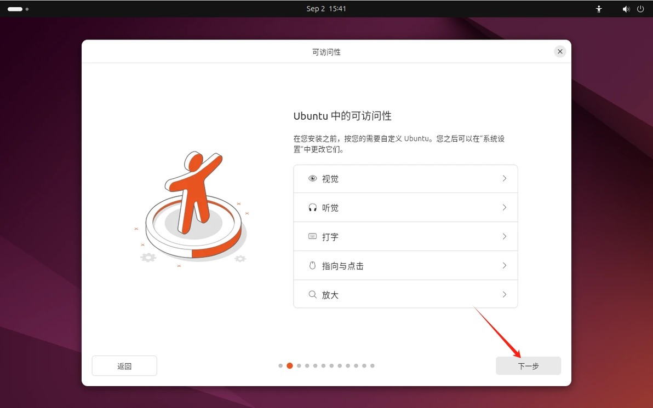The image size is (653, 408).
Task: Open the Activities workspace indicator
Action: coord(18,9)
